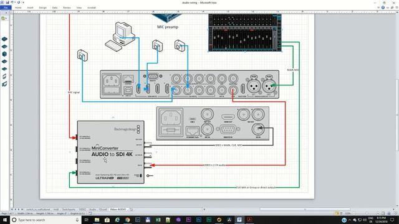Image resolution: width=399 pixels, height=224 pixels.
Task: Open File Explorer from the taskbar
Action: pos(97,220)
